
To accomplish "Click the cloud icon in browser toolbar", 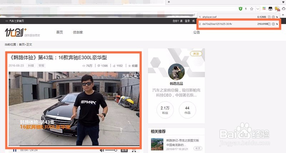I will 284,9.
